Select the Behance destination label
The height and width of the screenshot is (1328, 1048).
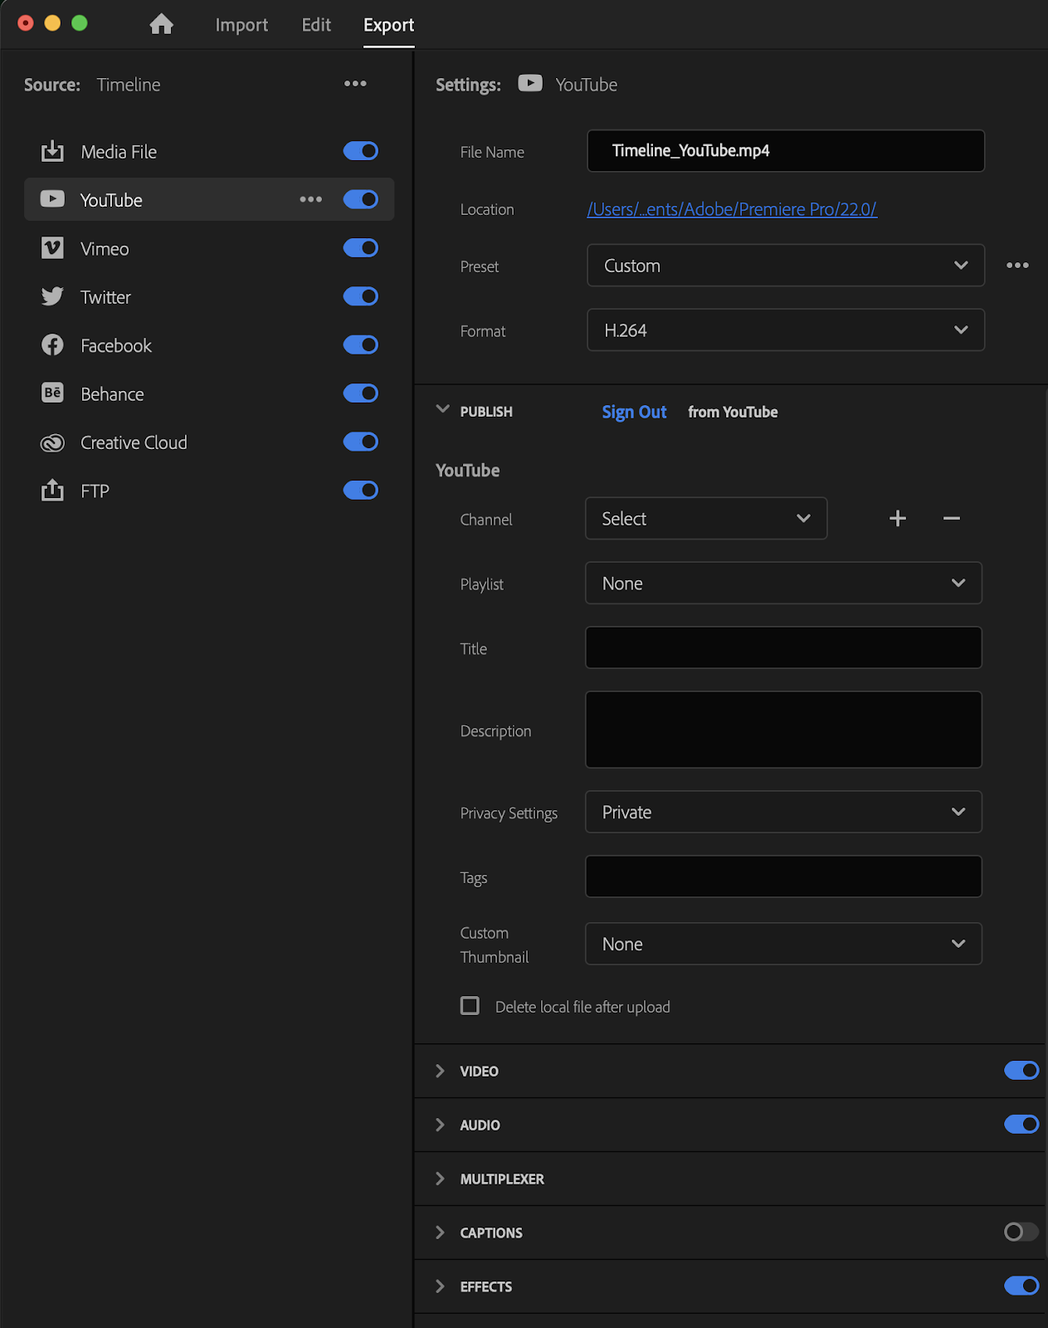tap(112, 394)
